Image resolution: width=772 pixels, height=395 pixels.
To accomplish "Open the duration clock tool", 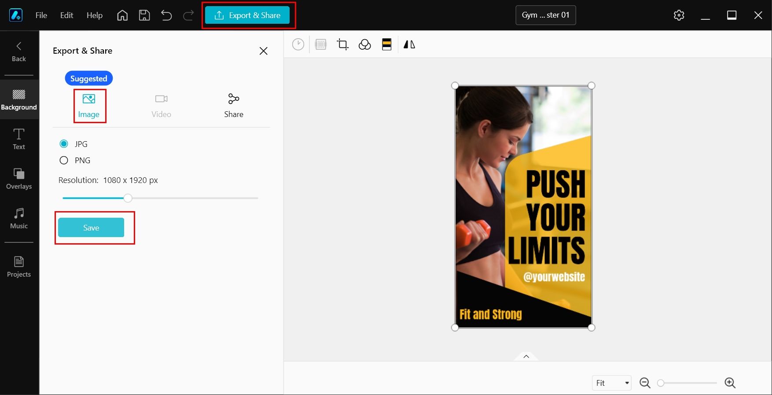I will point(298,44).
